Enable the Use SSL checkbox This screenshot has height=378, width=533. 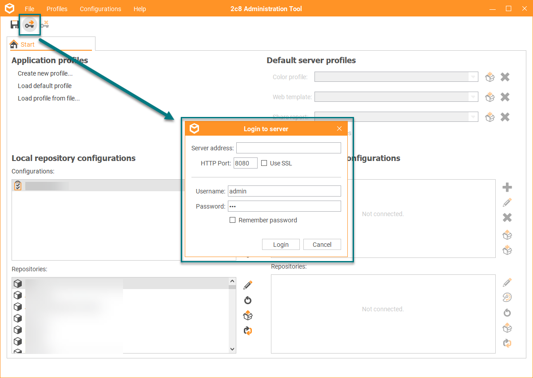(264, 163)
